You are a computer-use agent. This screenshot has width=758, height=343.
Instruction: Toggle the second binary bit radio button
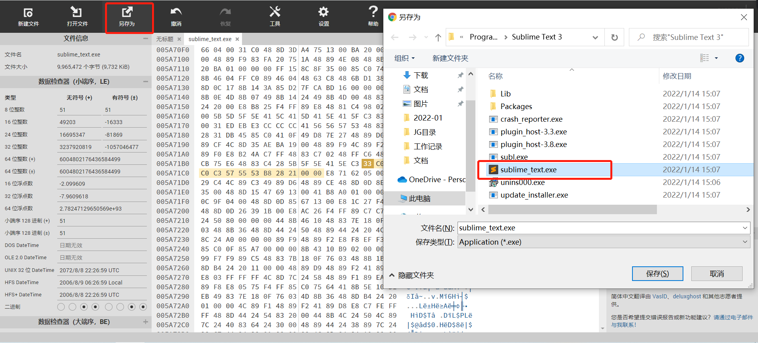click(72, 307)
